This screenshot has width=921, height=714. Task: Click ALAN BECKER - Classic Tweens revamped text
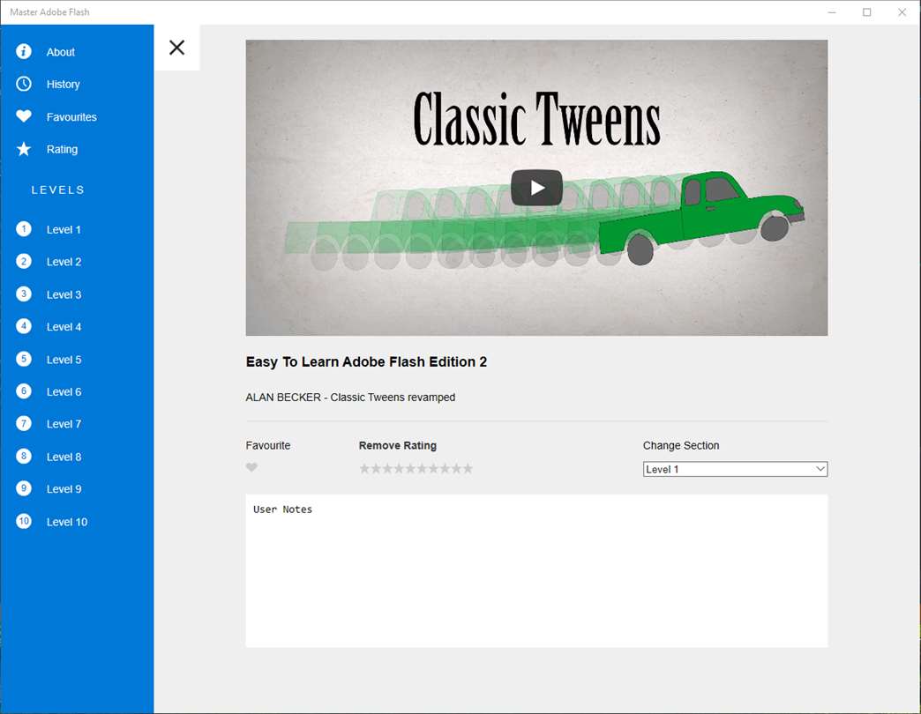click(350, 398)
